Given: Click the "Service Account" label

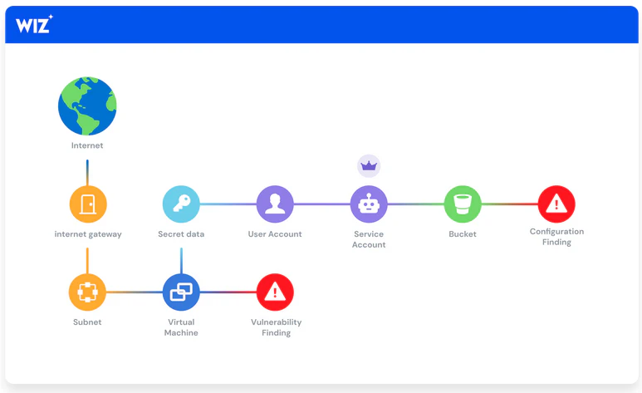Looking at the screenshot, I should point(369,239).
